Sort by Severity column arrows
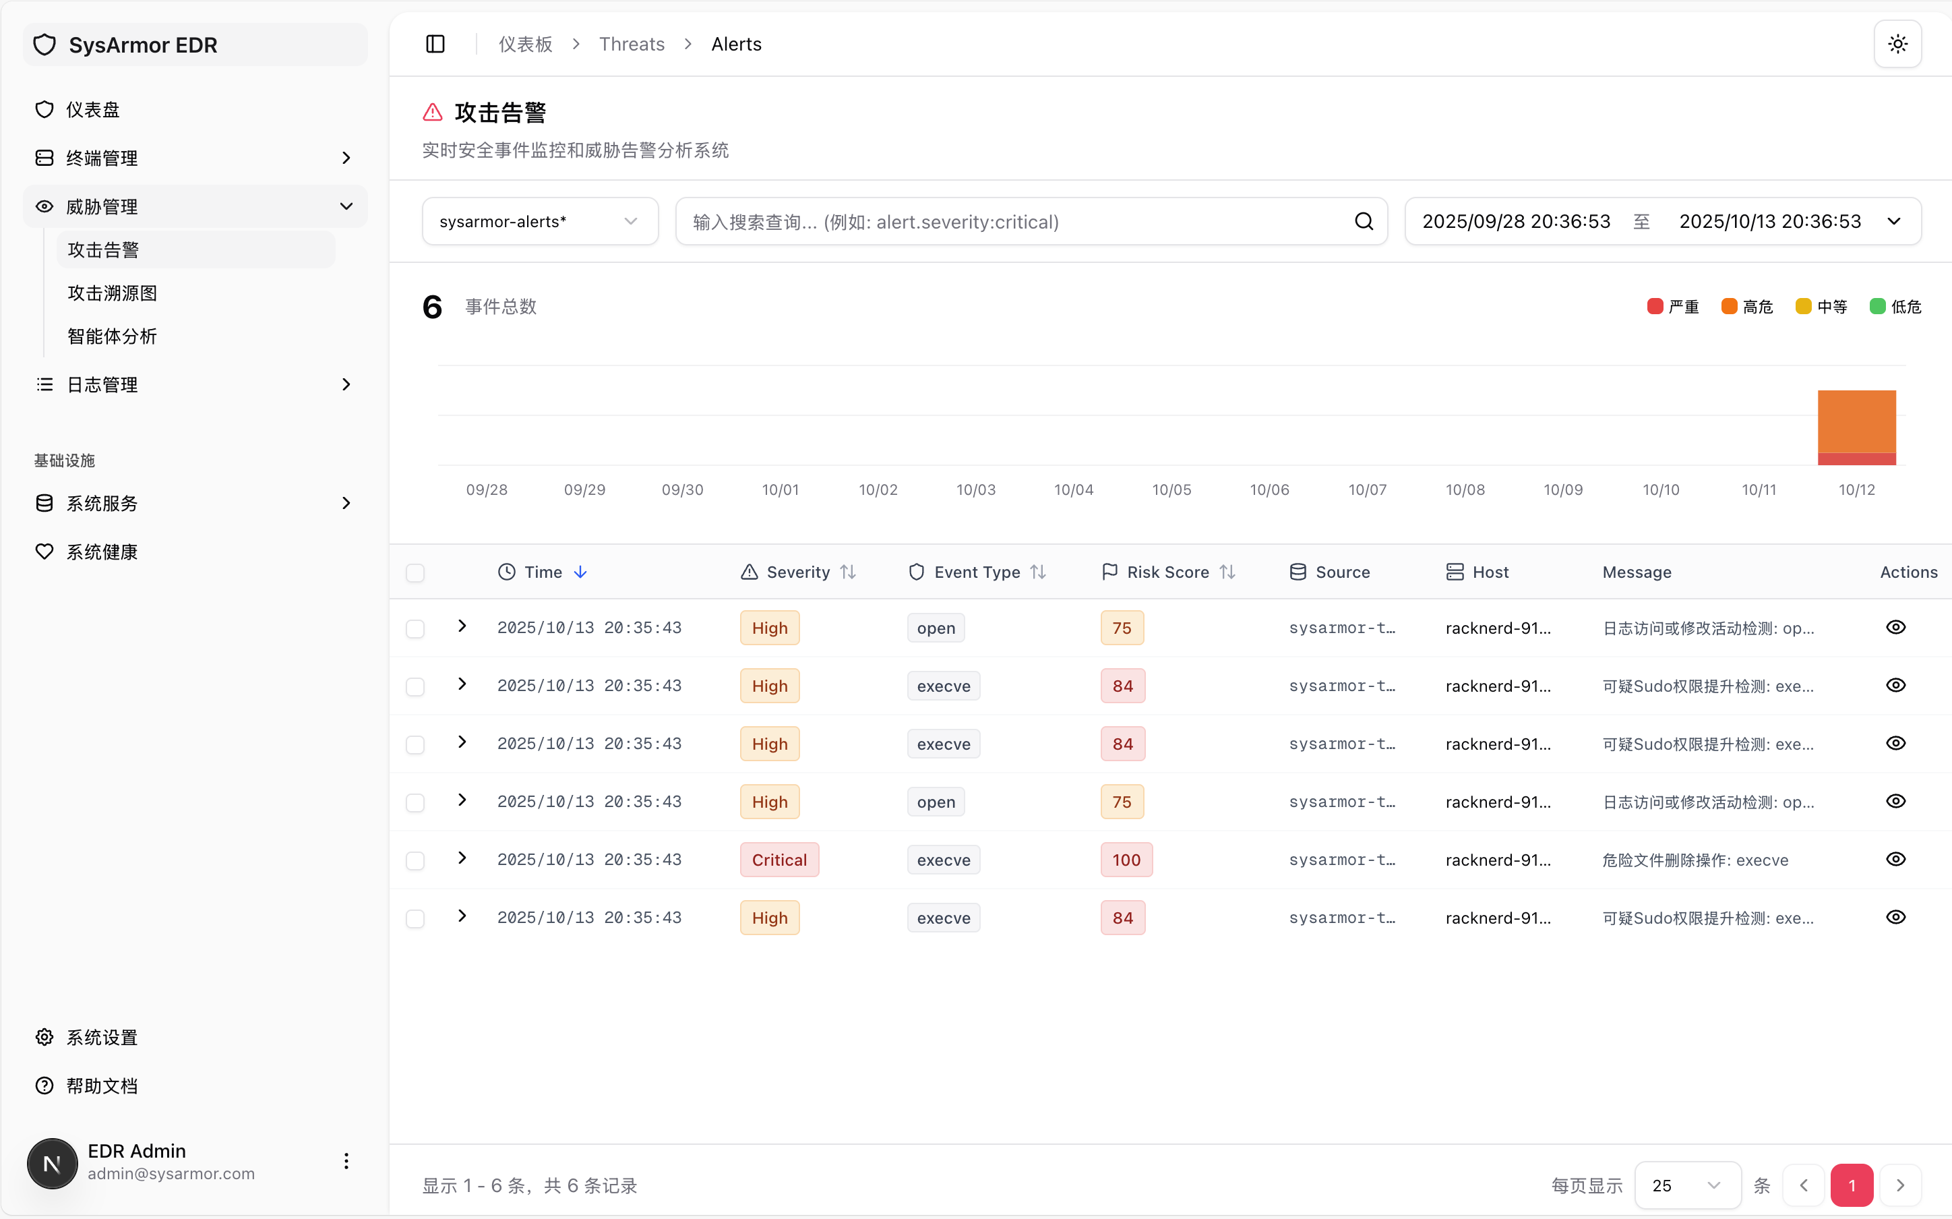Screen dimensions: 1952x1219 pyautogui.click(x=848, y=572)
